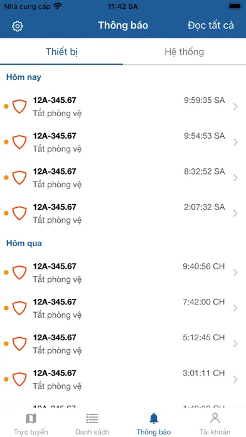Expand notification at 3:01:11 CH chevron
246x437 pixels.
235,379
